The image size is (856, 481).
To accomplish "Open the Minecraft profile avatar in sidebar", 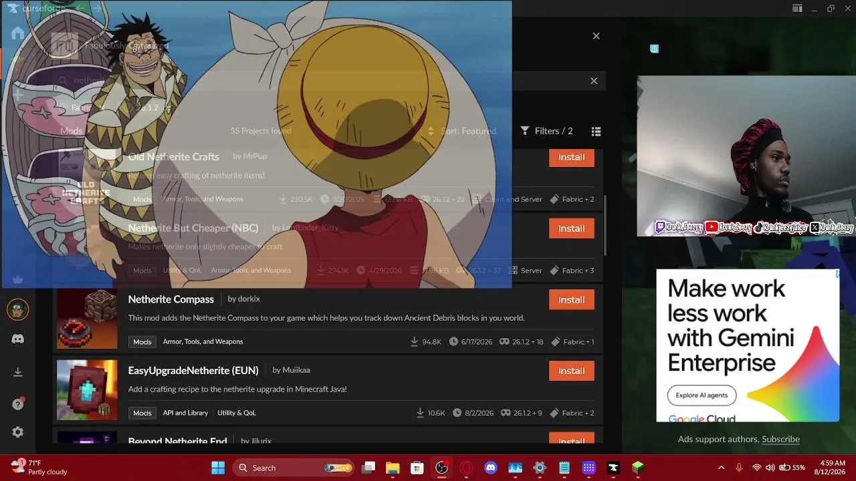I will coord(18,309).
